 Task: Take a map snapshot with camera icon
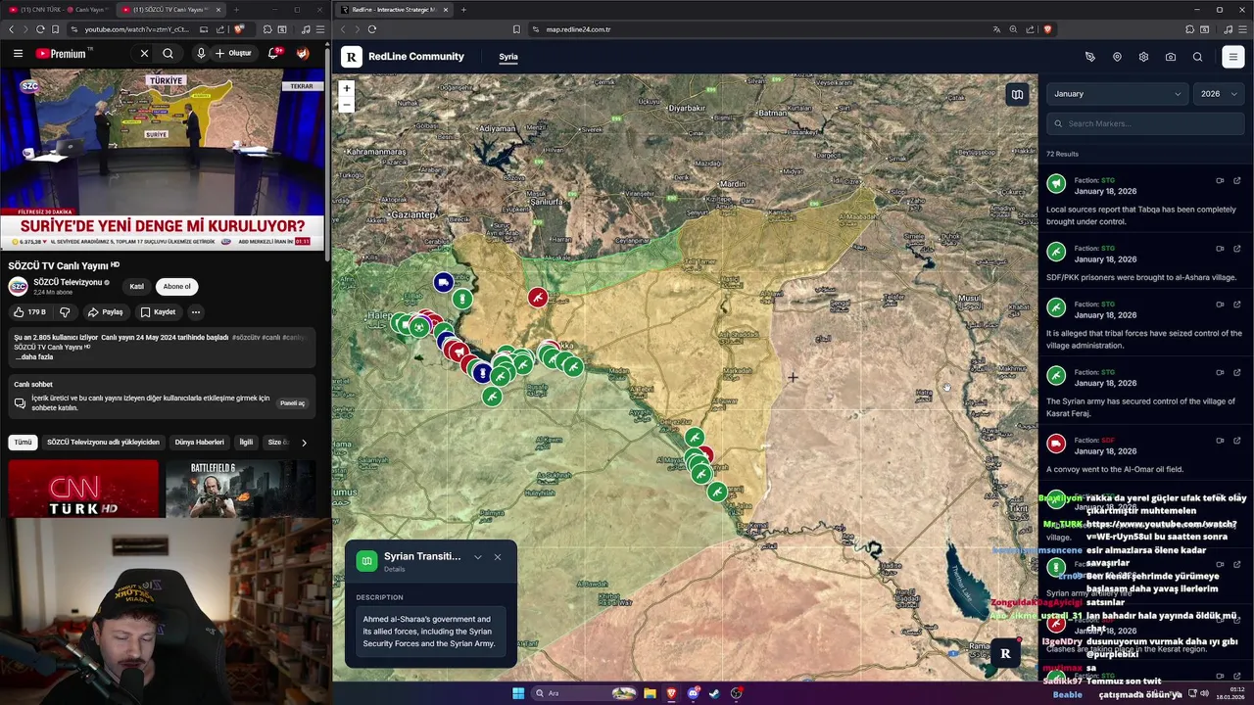click(x=1171, y=57)
